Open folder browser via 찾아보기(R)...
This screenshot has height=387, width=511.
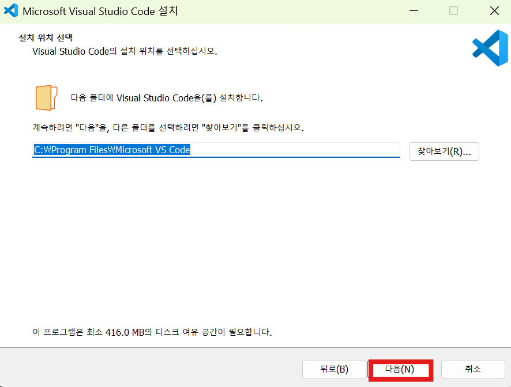pos(444,151)
